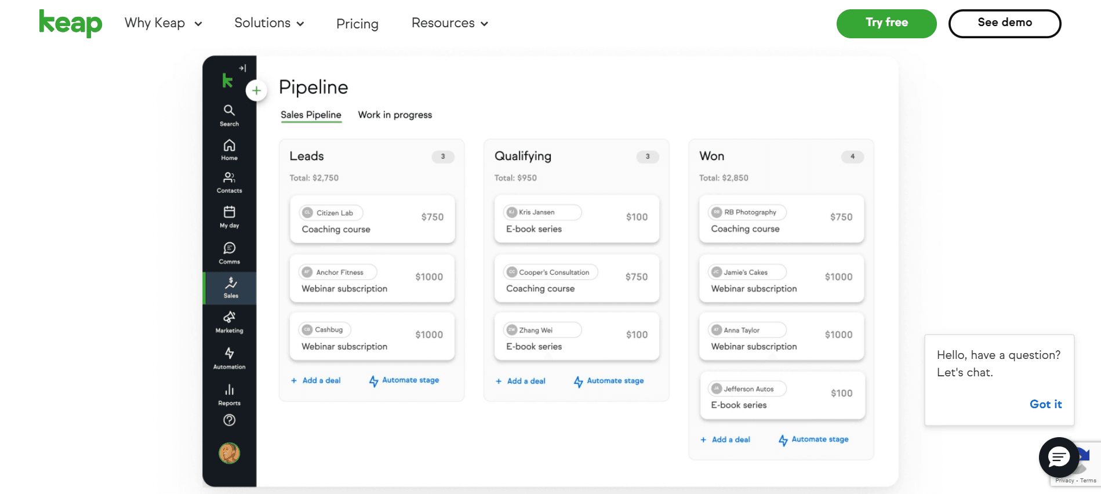
Task: Select Sales in the sidebar
Action: [230, 288]
